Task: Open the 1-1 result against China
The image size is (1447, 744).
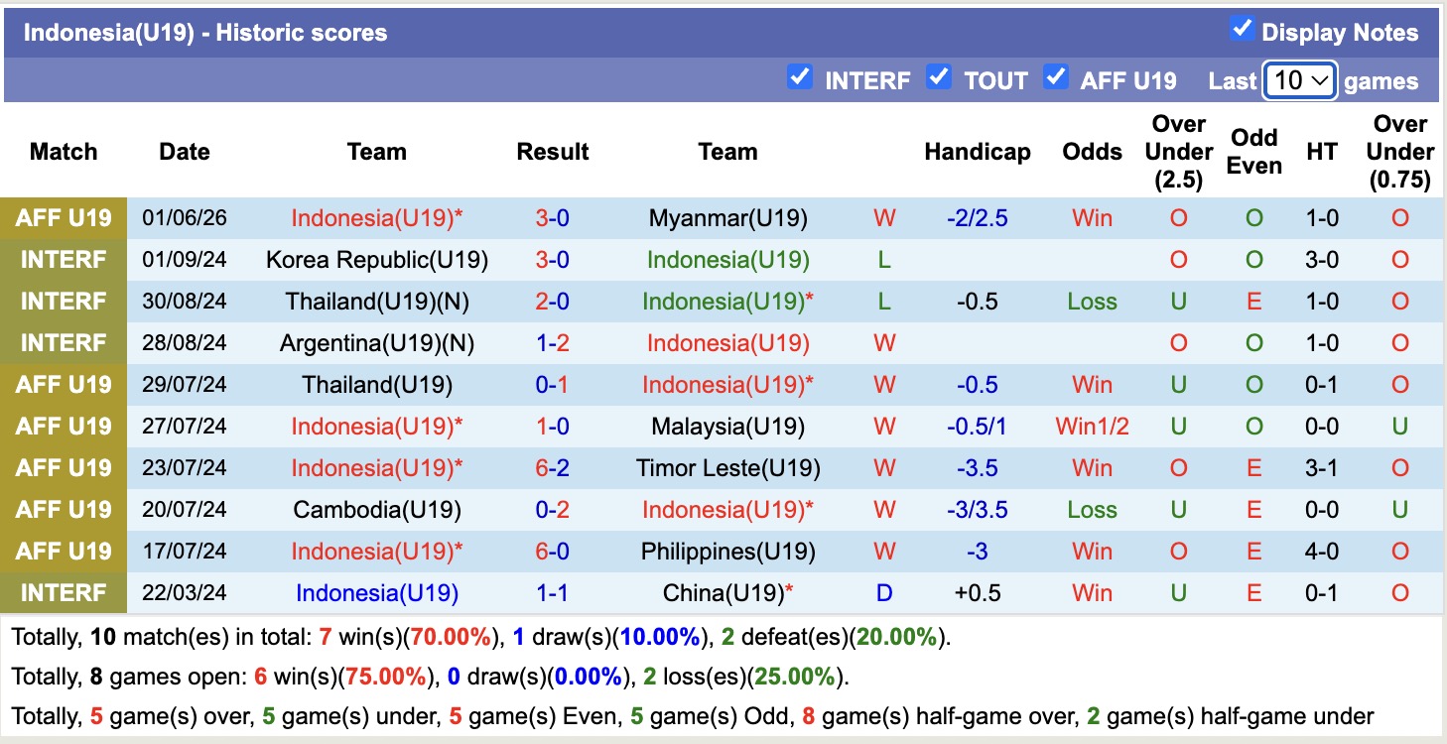Action: 553,593
